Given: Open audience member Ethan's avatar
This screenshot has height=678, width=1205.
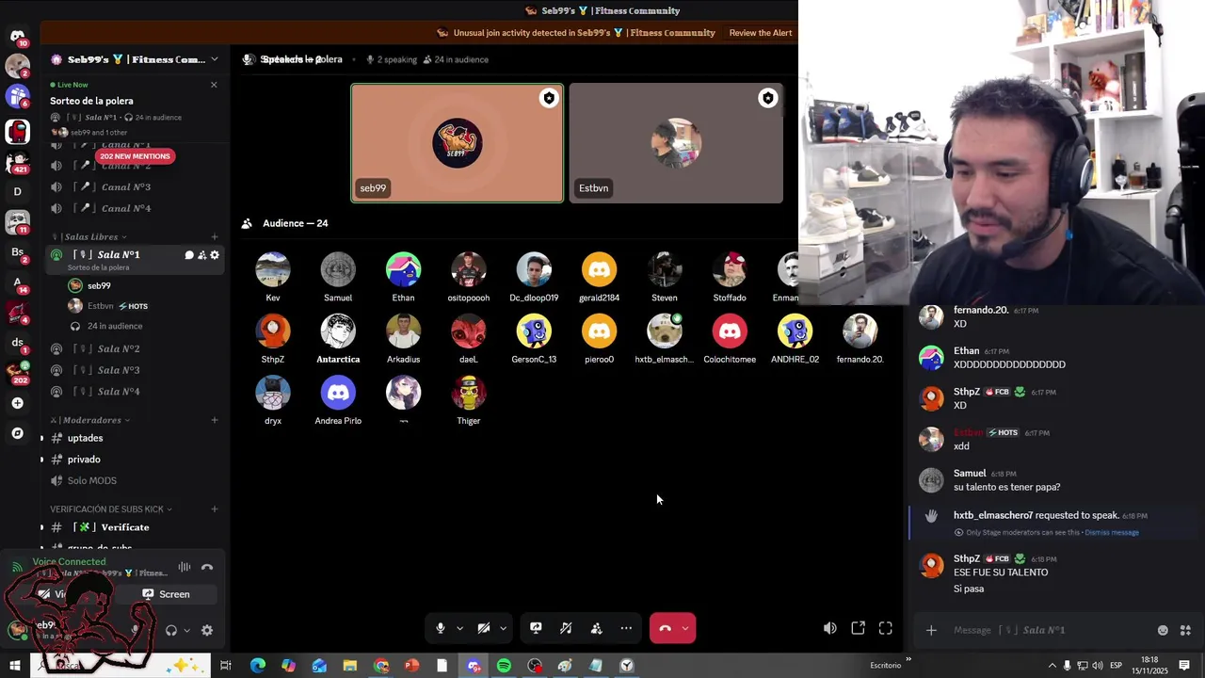Looking at the screenshot, I should [403, 269].
